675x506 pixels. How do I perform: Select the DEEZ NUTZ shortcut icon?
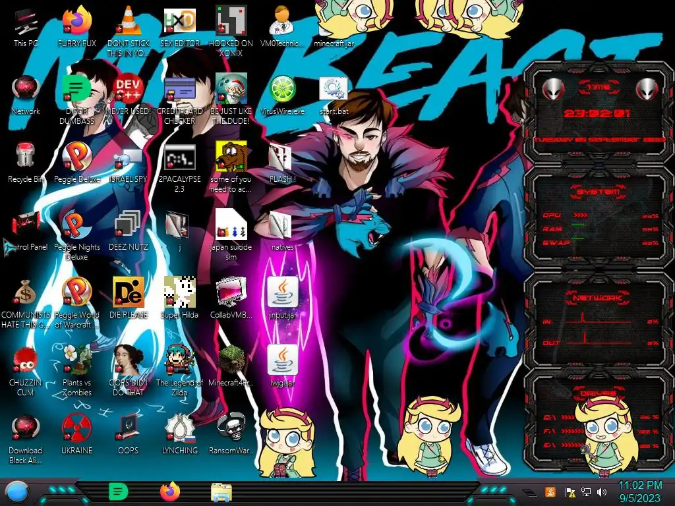click(129, 225)
